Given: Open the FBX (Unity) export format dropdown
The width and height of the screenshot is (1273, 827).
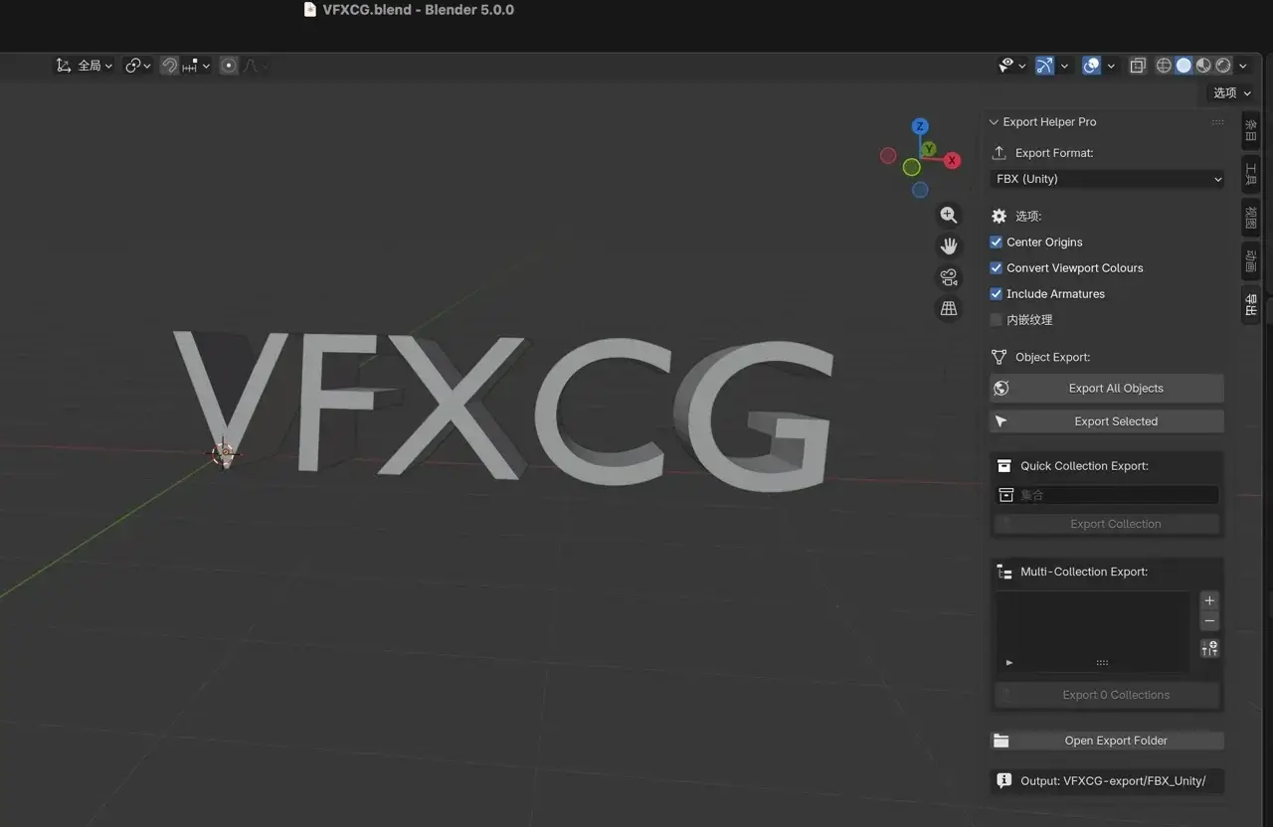Looking at the screenshot, I should [x=1108, y=179].
